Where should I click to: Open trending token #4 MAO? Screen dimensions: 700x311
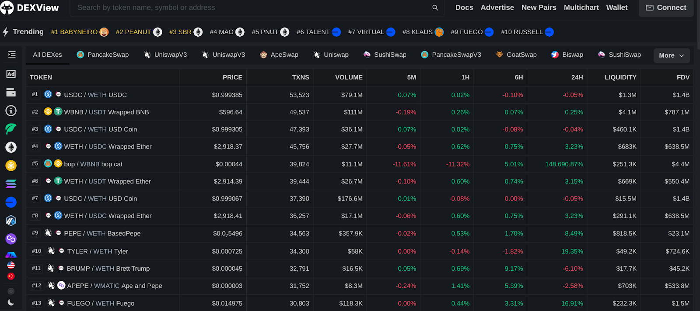click(227, 32)
